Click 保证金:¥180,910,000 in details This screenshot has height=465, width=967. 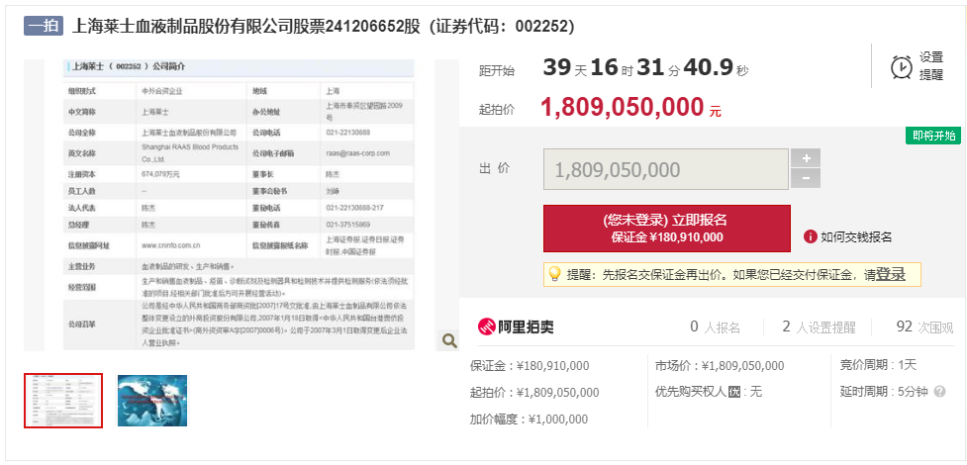pyautogui.click(x=530, y=366)
